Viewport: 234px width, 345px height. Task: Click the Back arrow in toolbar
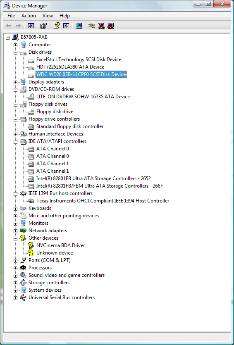[9, 26]
